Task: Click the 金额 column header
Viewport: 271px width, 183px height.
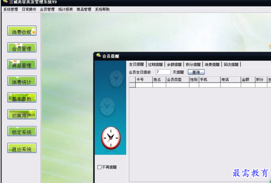Action: 248,80
